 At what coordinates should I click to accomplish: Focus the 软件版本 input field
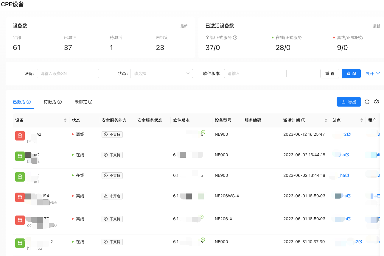[255, 74]
